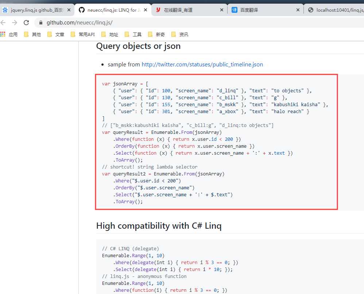Click the .OrderBy("$.user.screen_name") line
Viewport: 364px width, 294px height.
coord(154,188)
